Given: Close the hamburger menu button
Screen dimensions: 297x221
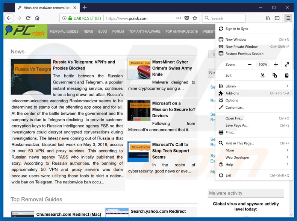Looking at the screenshot, I should coord(288,18).
